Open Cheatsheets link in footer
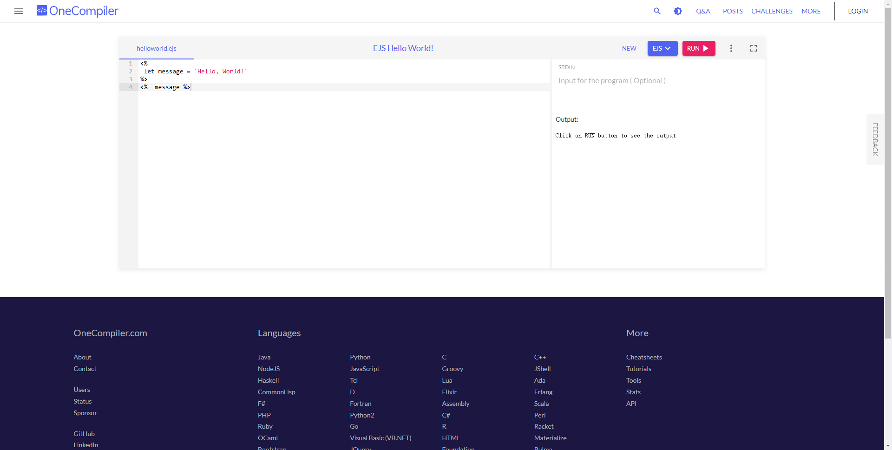The height and width of the screenshot is (450, 892). [643, 357]
